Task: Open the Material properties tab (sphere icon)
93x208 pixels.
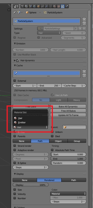Action: point(54,6)
